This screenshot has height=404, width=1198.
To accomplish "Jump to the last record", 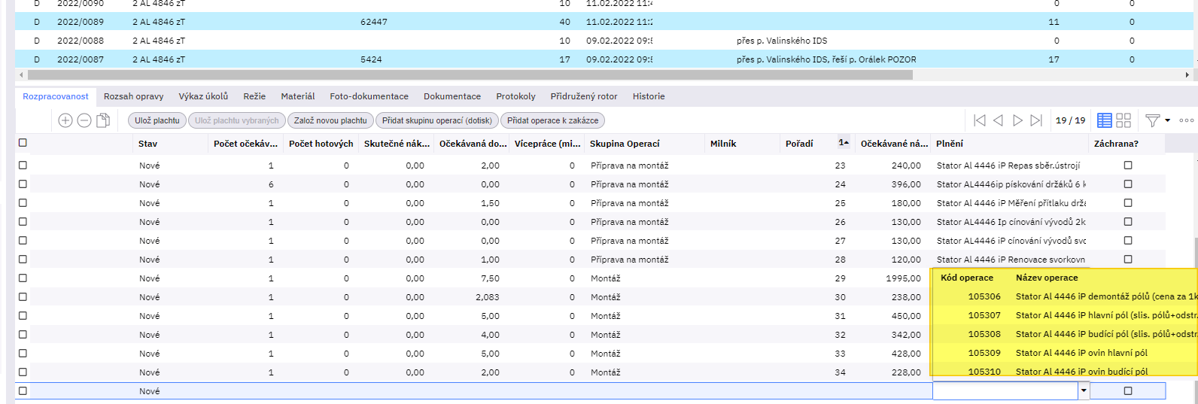I will (x=1036, y=120).
